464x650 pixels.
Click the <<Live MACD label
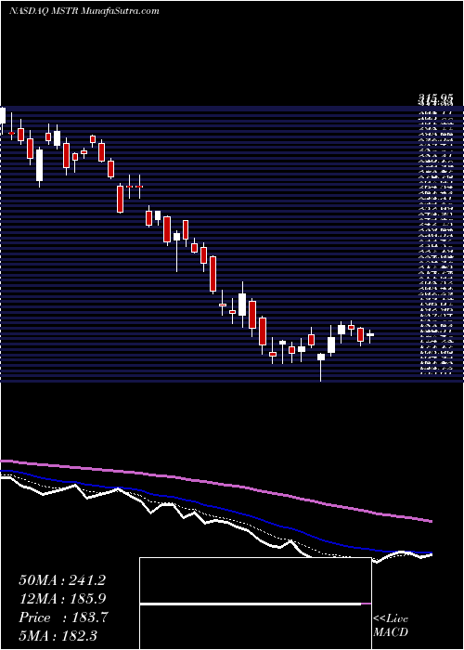pyautogui.click(x=391, y=626)
